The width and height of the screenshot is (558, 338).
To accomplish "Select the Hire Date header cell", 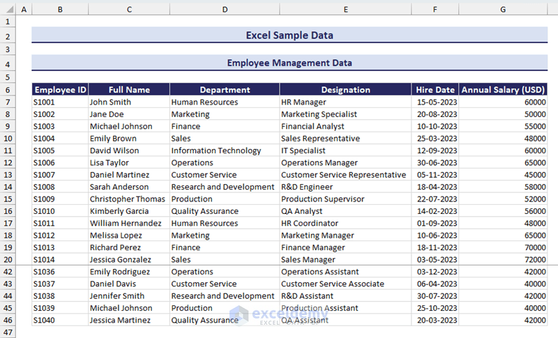I will click(x=435, y=90).
